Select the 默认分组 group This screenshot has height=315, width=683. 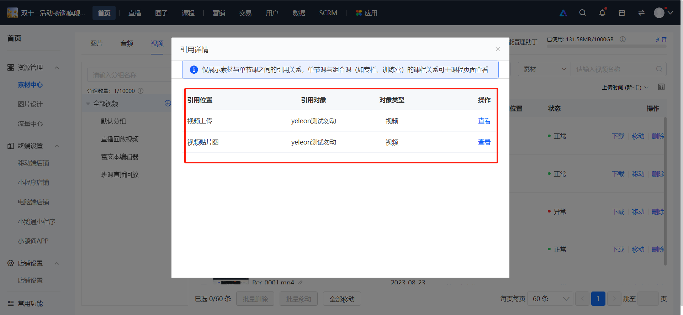[113, 121]
